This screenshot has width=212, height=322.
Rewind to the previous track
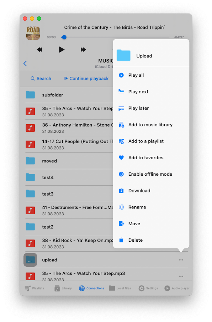(x=39, y=50)
